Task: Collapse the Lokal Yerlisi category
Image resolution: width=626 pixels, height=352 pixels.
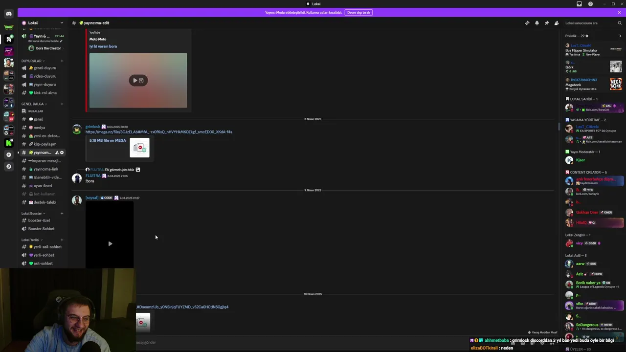Action: [32, 240]
